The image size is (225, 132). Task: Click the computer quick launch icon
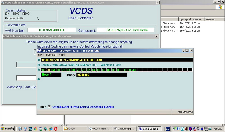[25, 129]
